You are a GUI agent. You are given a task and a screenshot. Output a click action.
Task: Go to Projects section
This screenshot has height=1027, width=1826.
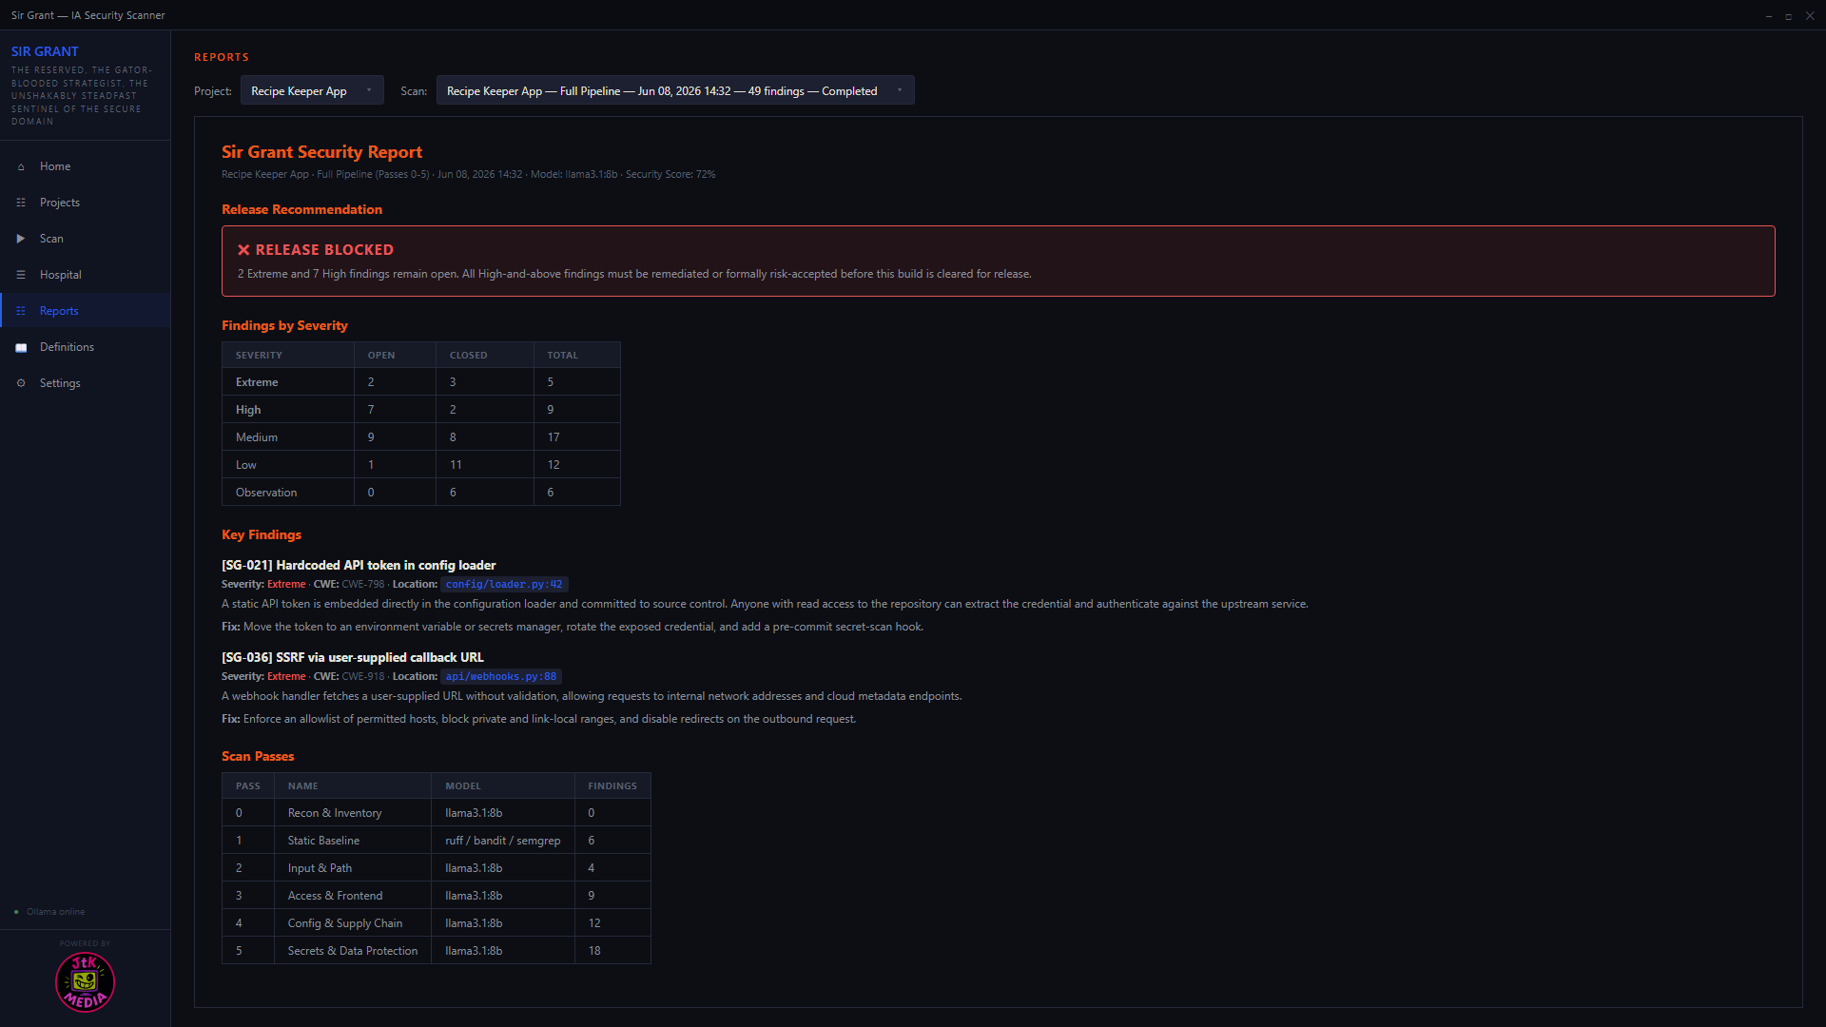pos(86,203)
